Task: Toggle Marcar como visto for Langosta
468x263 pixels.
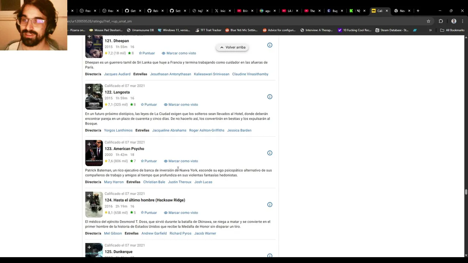Action: pos(181,104)
